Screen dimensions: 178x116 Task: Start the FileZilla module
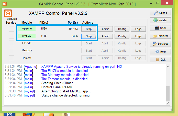tap(89, 43)
